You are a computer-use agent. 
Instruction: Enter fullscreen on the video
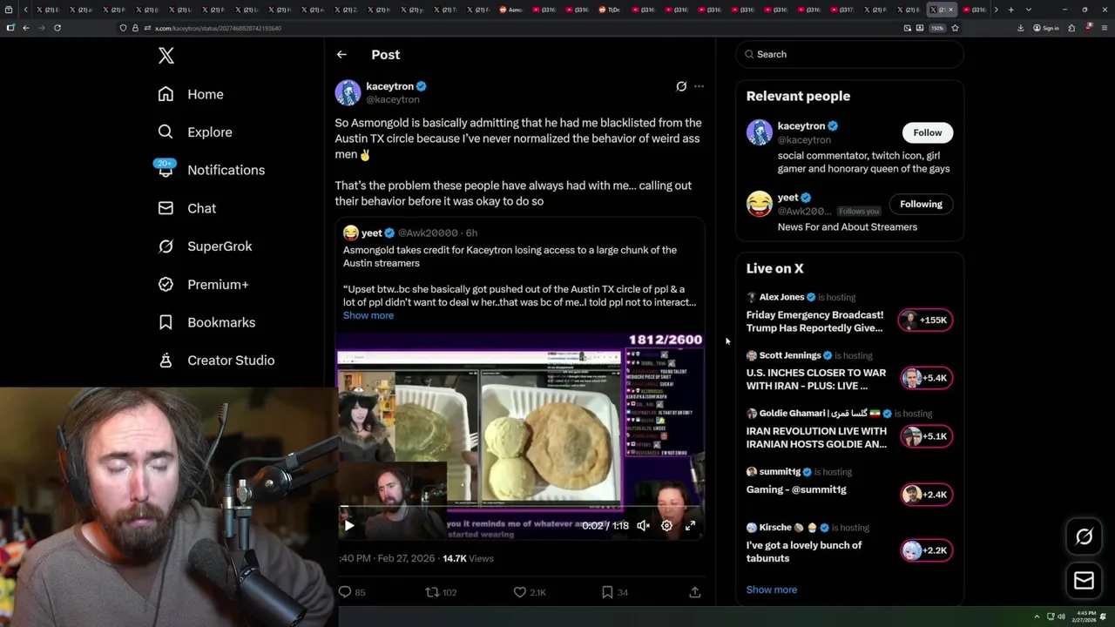(690, 525)
